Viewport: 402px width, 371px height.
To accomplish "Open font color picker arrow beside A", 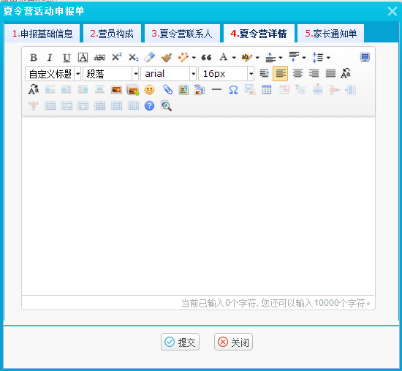I will pos(234,58).
